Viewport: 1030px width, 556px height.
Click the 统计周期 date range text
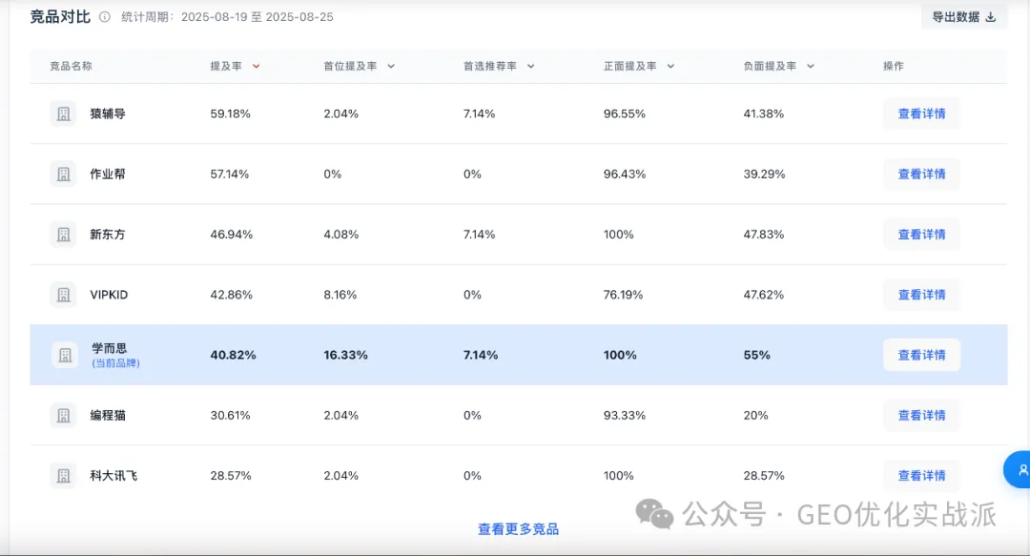pyautogui.click(x=227, y=17)
